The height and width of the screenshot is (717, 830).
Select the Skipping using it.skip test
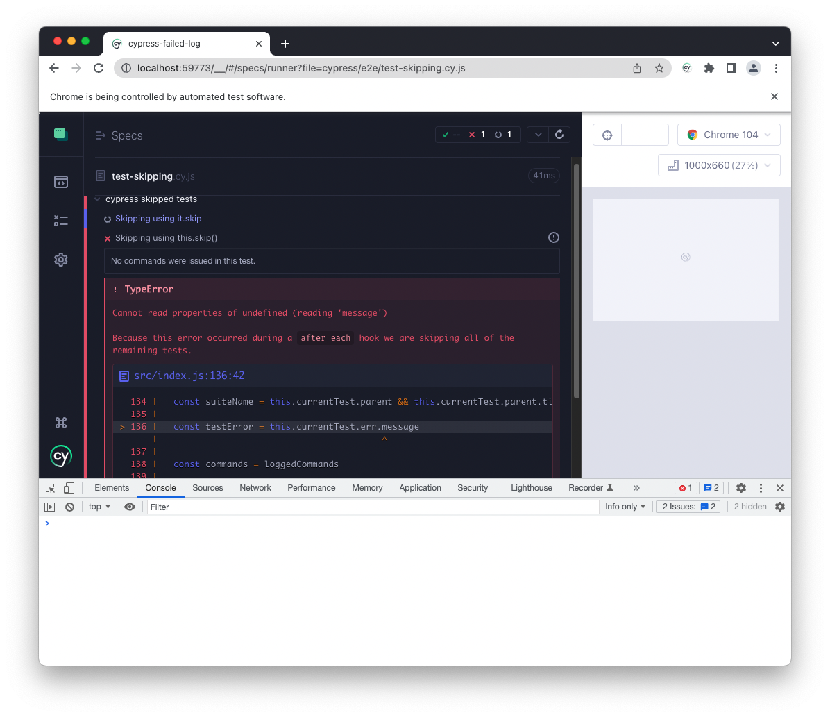pos(158,218)
